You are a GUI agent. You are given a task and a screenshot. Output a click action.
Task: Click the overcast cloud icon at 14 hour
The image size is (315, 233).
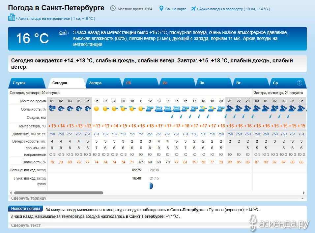pos(167,109)
